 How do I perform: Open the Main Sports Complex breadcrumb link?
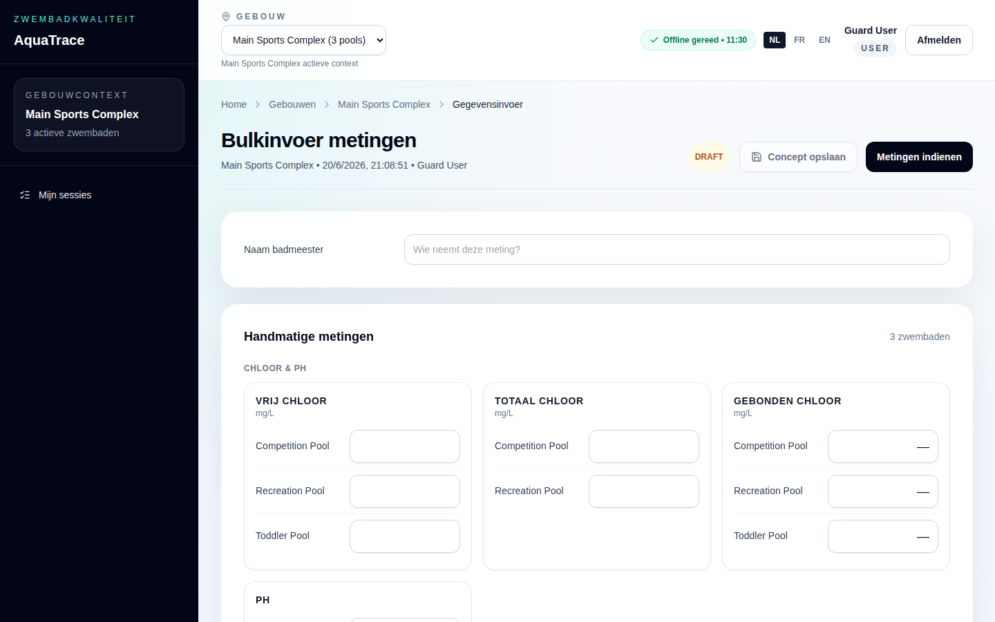click(x=384, y=104)
